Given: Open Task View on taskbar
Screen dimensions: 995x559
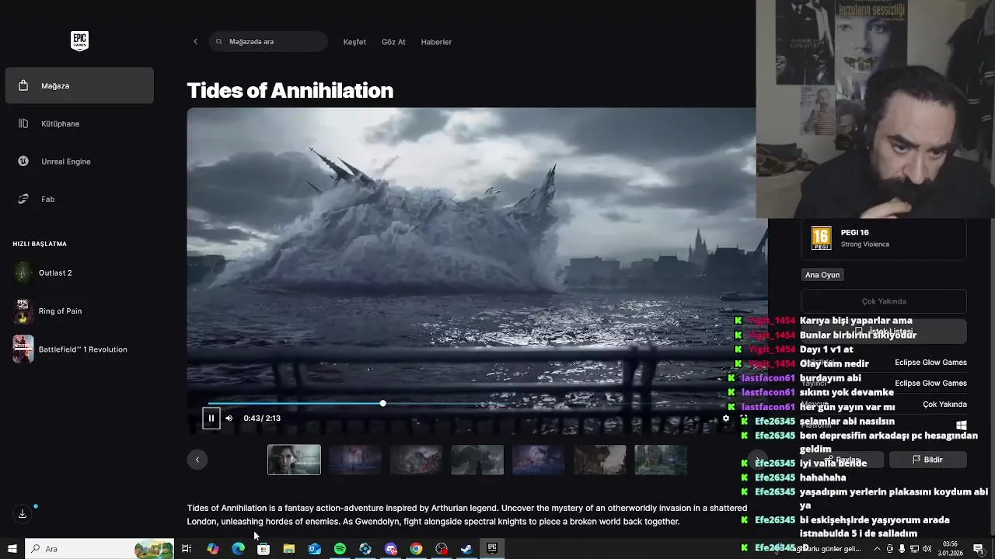Looking at the screenshot, I should coord(187,549).
